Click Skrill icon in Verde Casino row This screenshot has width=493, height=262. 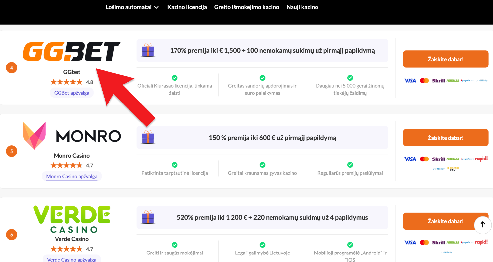438,242
